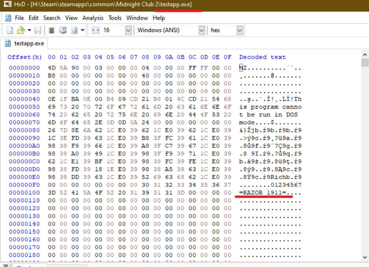Click offset 00000040 row label

pos(24,99)
